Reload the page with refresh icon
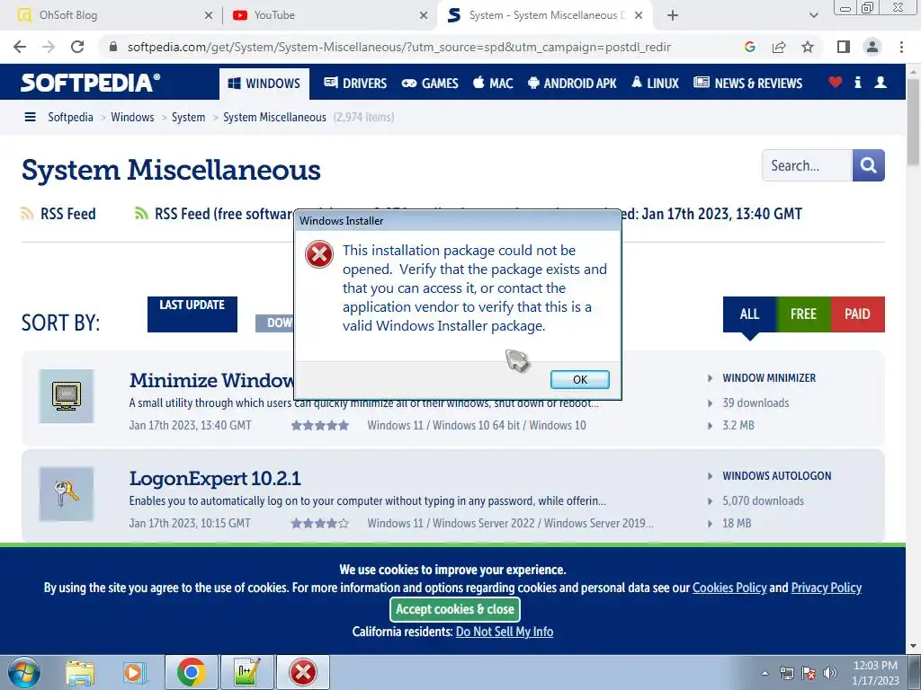Image resolution: width=921 pixels, height=690 pixels. point(77,47)
